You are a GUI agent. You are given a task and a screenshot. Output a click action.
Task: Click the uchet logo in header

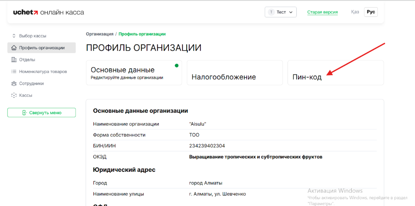tap(49, 12)
